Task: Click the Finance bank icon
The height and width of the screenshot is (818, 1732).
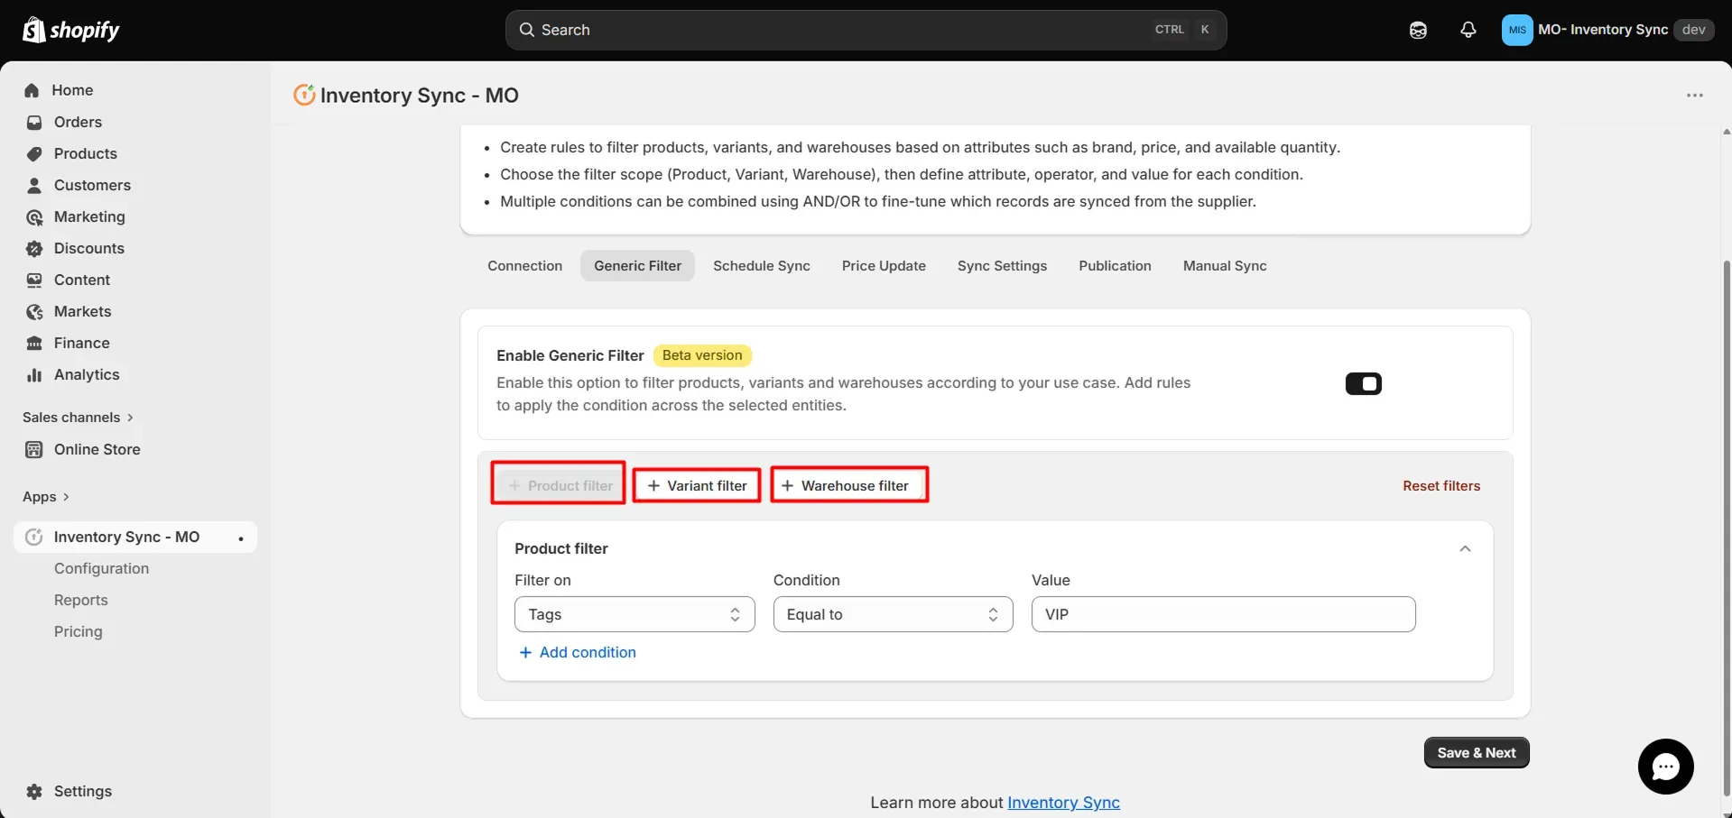Action: click(34, 343)
